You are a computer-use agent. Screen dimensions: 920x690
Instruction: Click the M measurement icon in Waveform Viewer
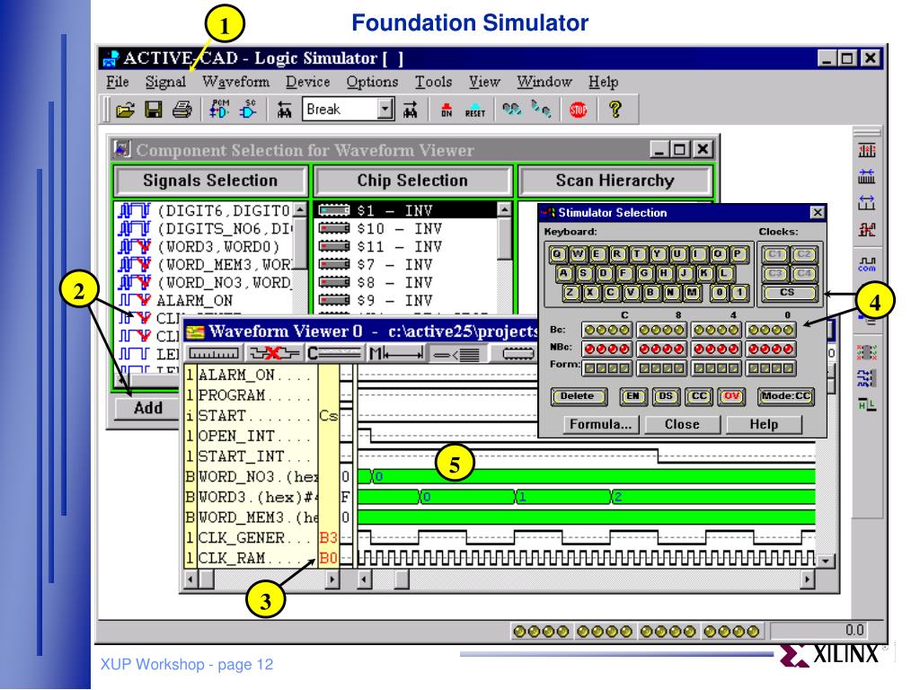[x=396, y=353]
